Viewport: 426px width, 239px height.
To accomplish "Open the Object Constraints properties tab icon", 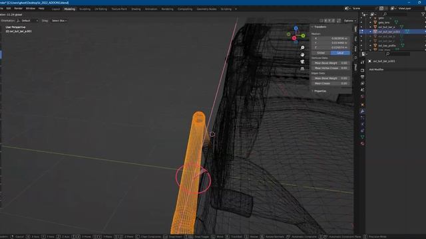I will (x=362, y=131).
